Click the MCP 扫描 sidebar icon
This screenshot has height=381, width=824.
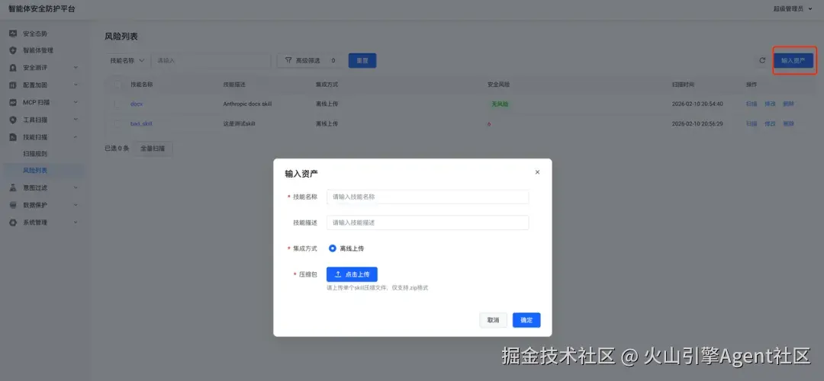pos(13,102)
